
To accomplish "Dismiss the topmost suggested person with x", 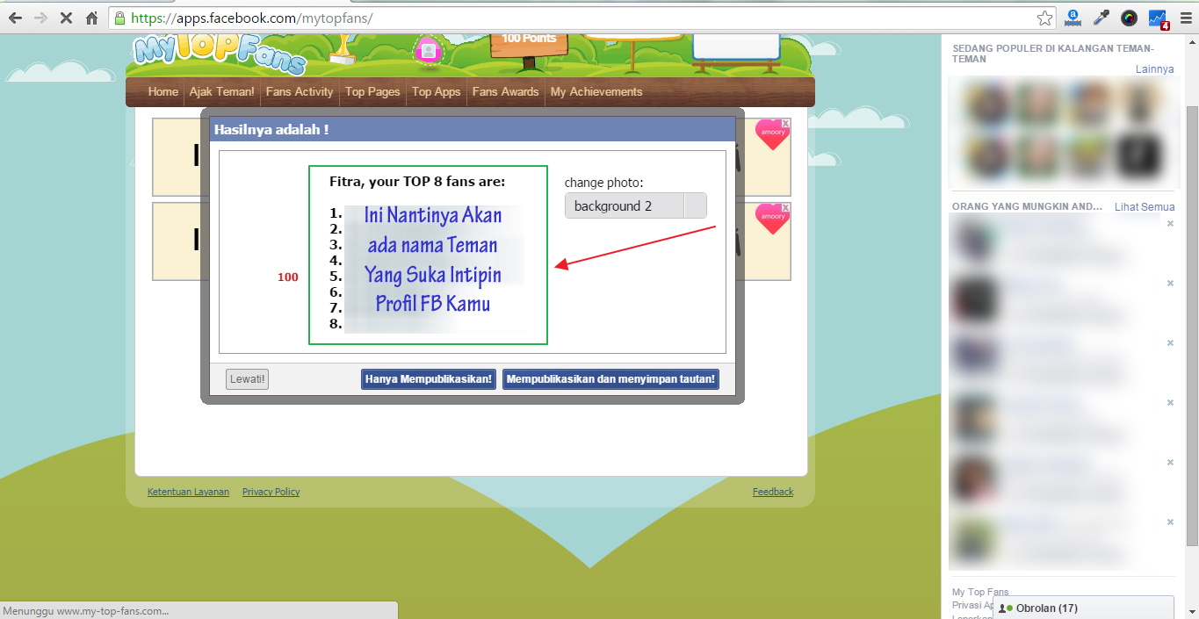I will coord(1170,224).
